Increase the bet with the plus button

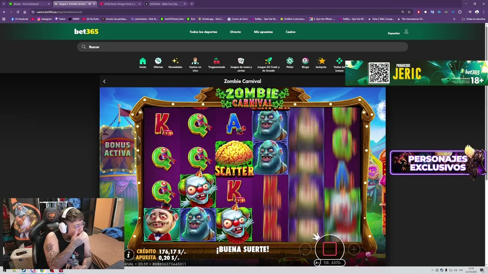(x=354, y=249)
